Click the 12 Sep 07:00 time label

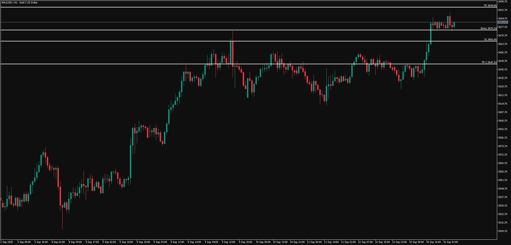click(365, 242)
